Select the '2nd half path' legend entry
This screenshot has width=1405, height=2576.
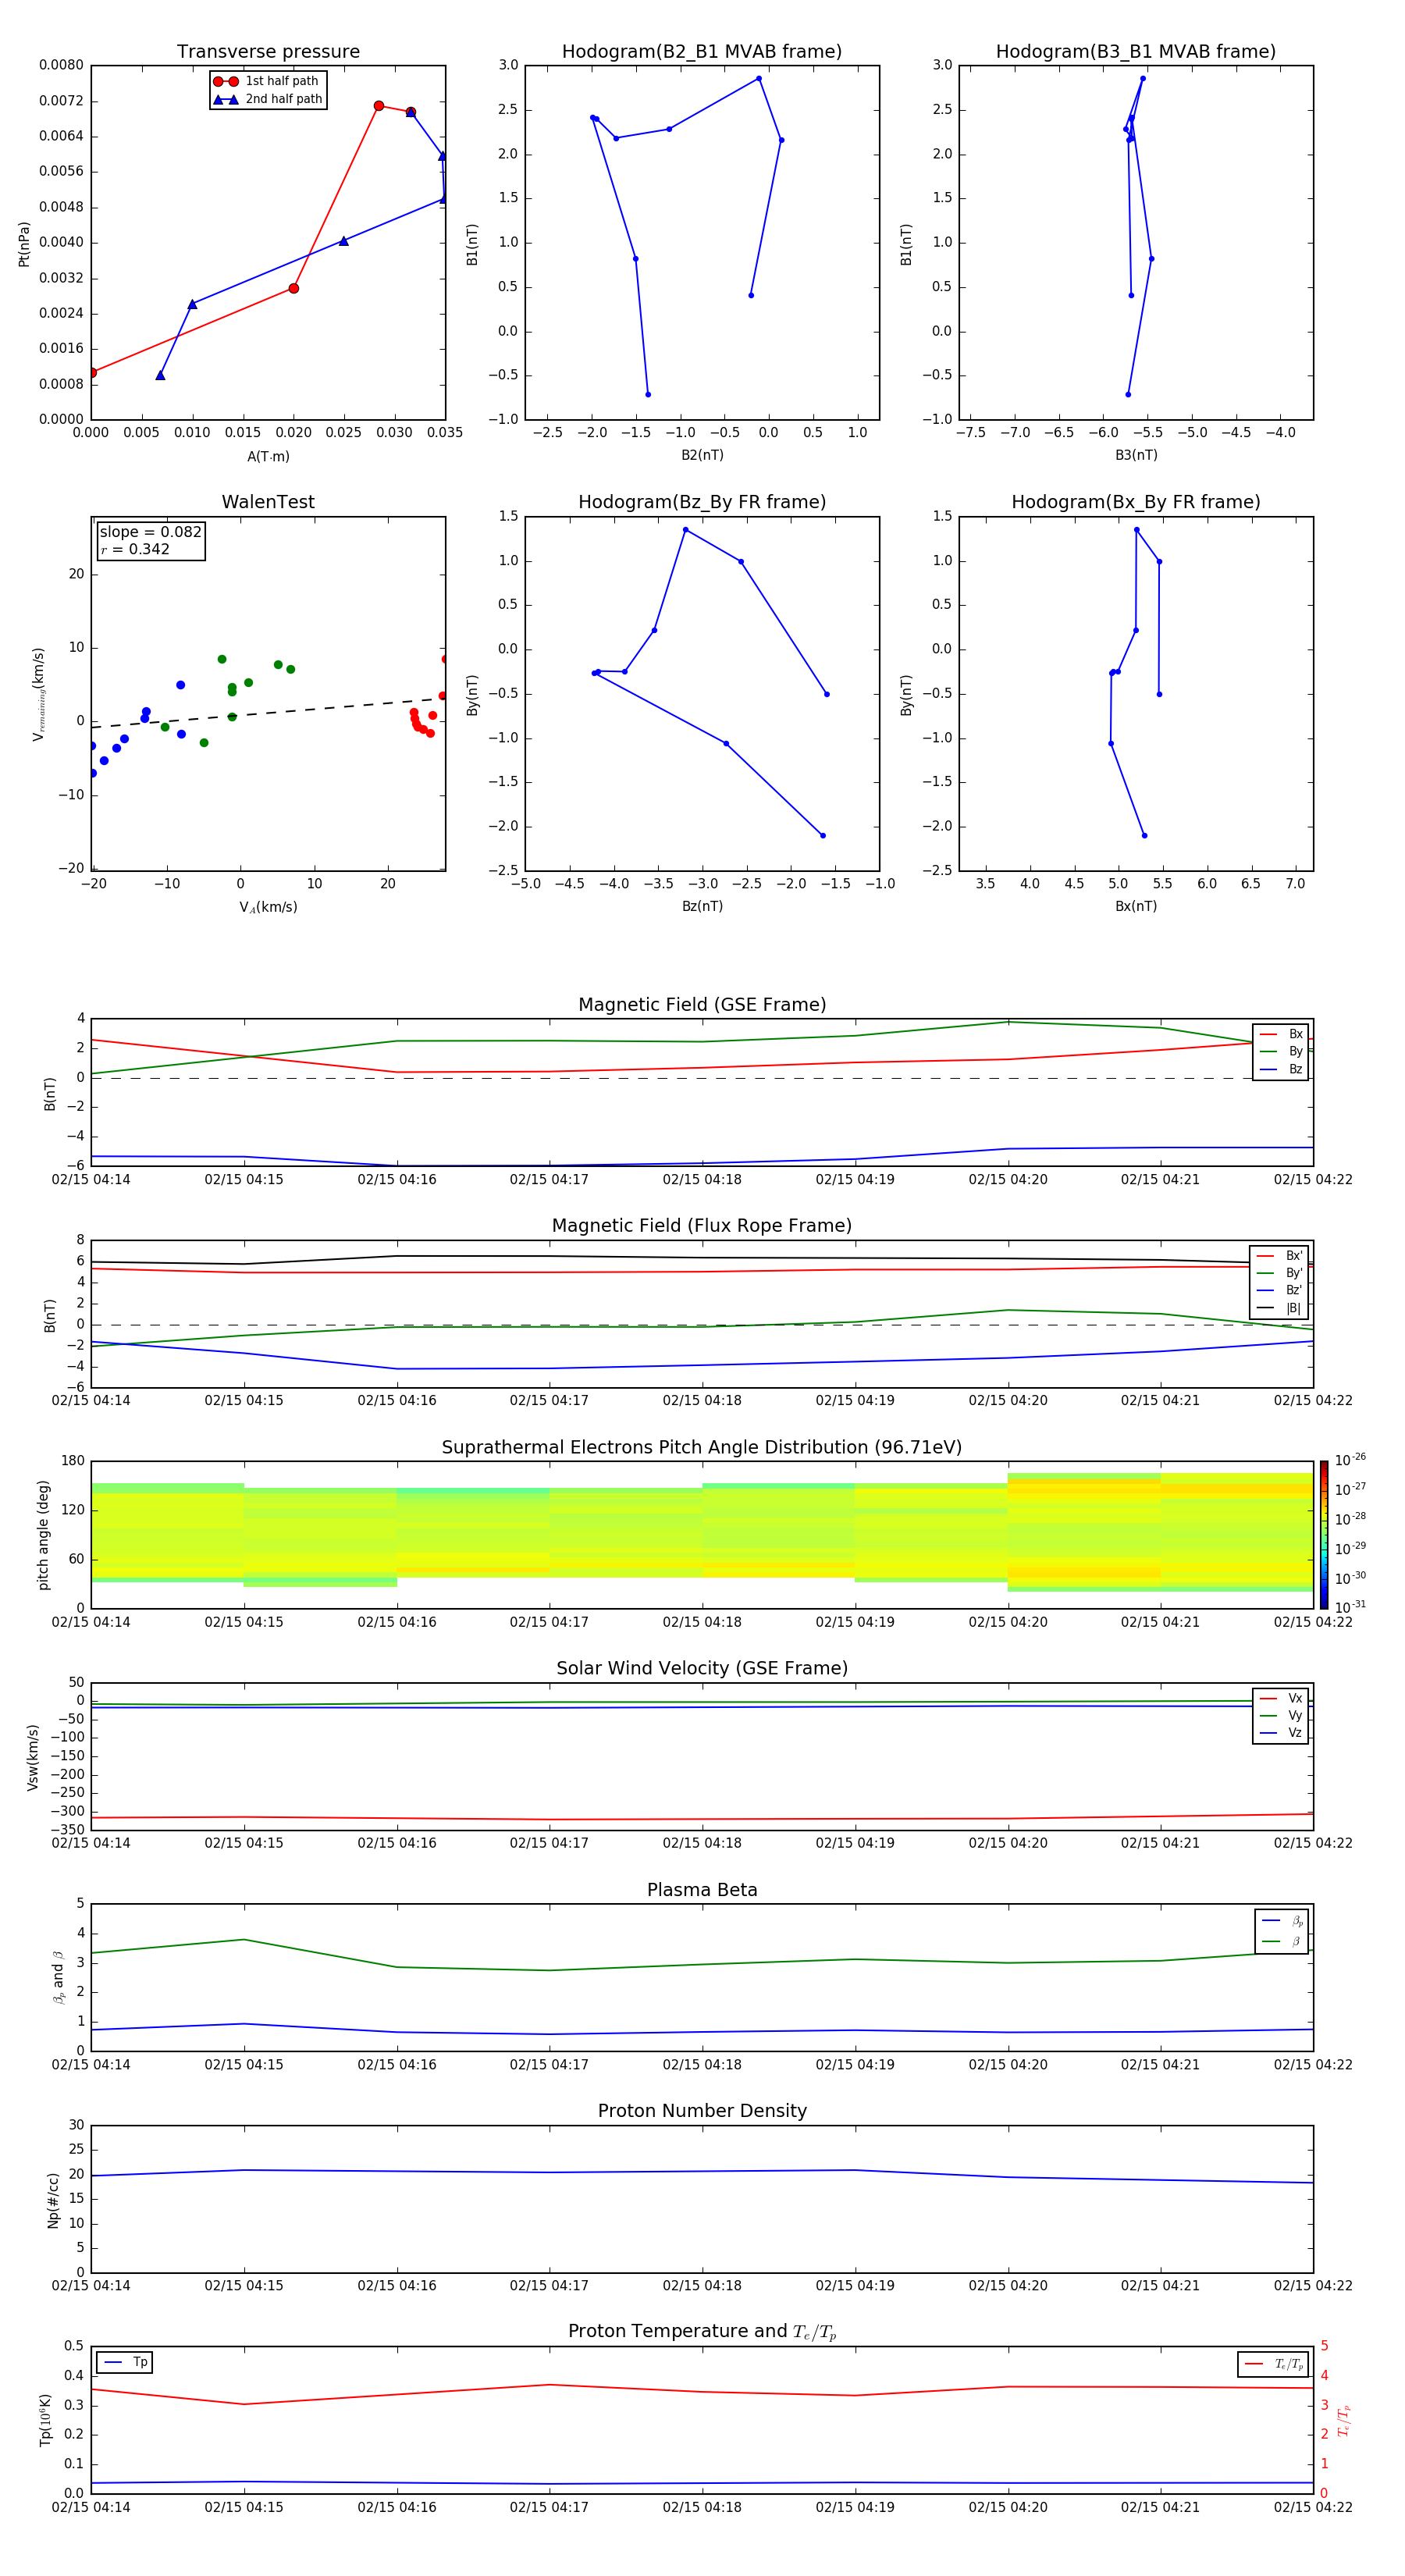pos(268,99)
